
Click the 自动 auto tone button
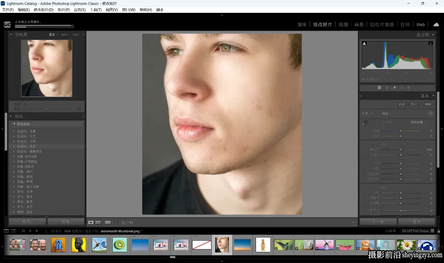(x=402, y=104)
